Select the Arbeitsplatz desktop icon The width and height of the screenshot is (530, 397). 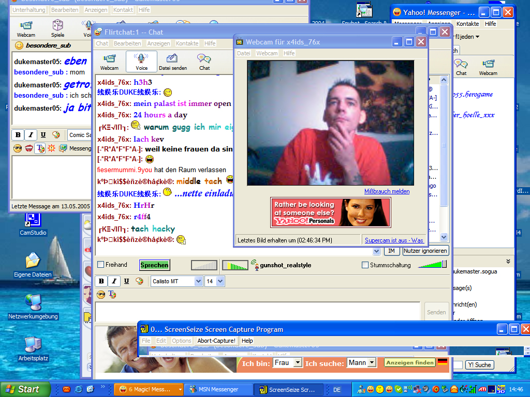tap(33, 349)
